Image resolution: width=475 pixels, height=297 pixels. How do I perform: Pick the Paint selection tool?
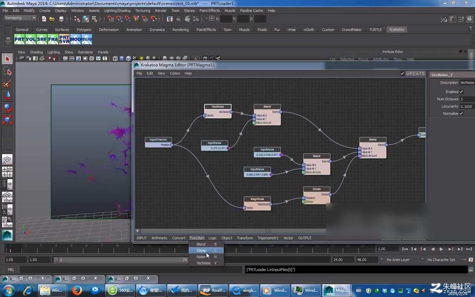pos(7,83)
